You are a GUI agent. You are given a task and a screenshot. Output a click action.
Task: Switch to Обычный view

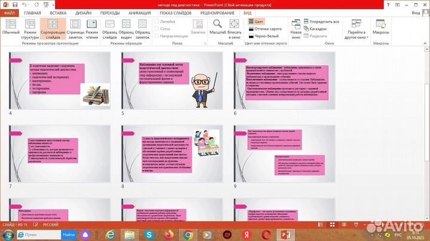[x=11, y=27]
